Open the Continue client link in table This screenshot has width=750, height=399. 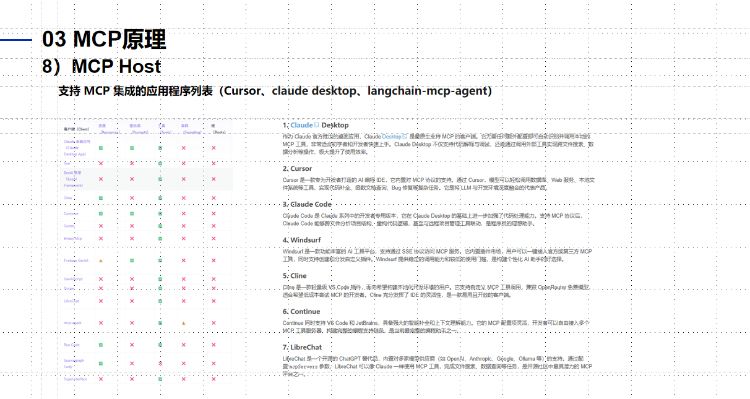tap(71, 213)
